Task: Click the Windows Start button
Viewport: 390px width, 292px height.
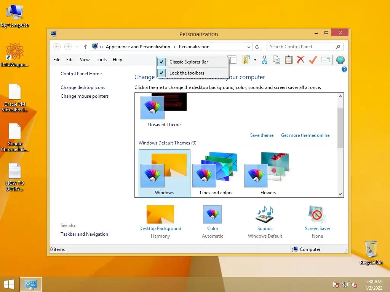Action: point(9,284)
